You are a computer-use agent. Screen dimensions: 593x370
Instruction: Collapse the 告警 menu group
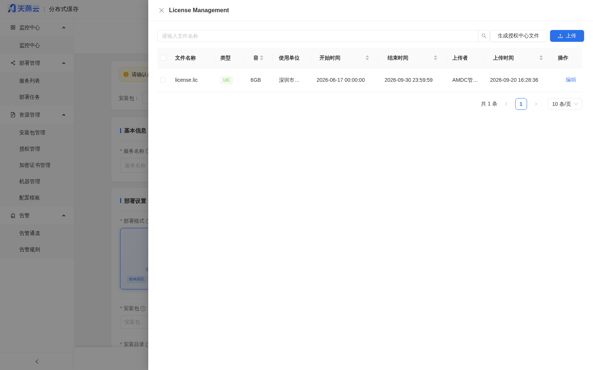(37, 215)
